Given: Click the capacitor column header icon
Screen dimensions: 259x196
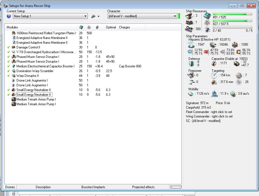Looking at the screenshot, I should pos(97,27).
